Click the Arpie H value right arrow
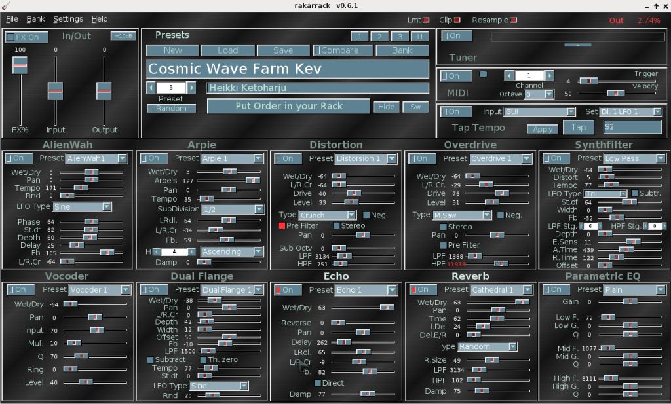This screenshot has height=404, width=671. tap(192, 251)
